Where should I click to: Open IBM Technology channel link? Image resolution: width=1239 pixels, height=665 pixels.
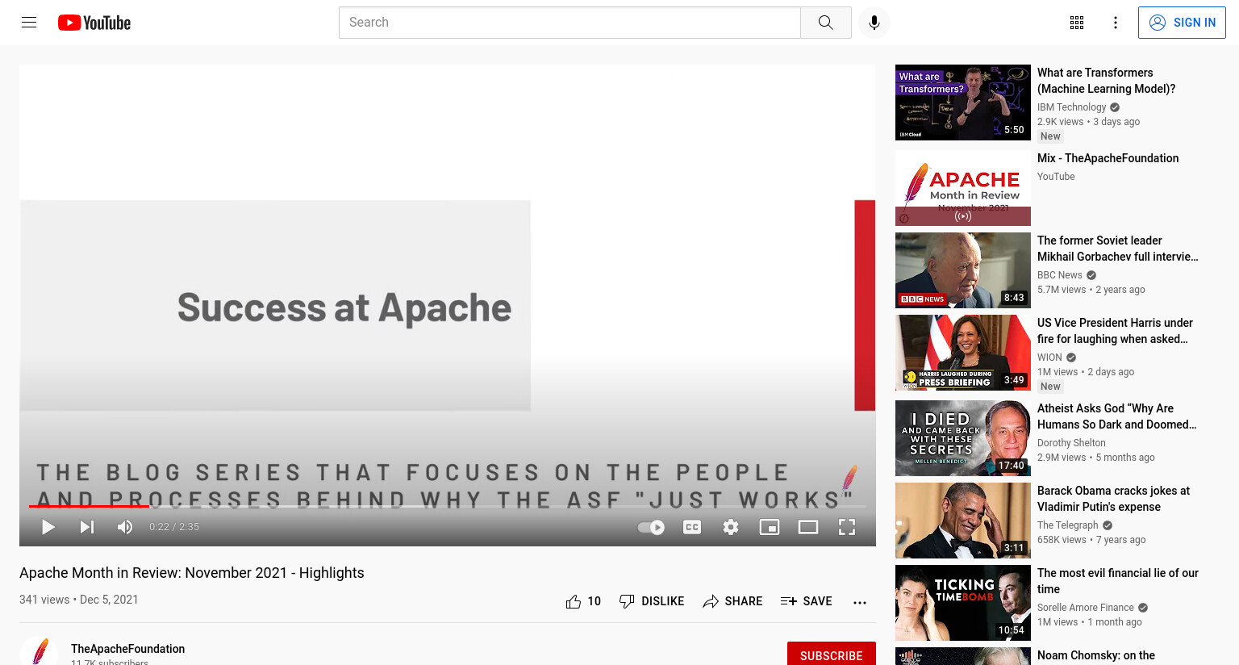pyautogui.click(x=1071, y=107)
